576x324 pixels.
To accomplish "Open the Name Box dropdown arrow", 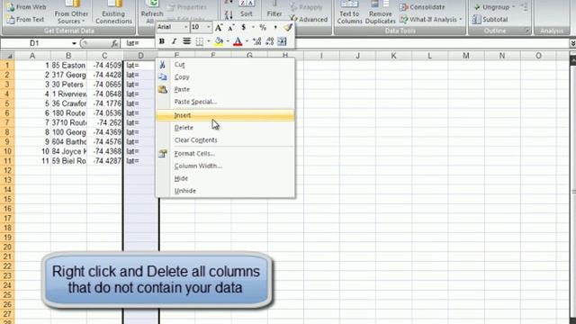I will click(74, 43).
